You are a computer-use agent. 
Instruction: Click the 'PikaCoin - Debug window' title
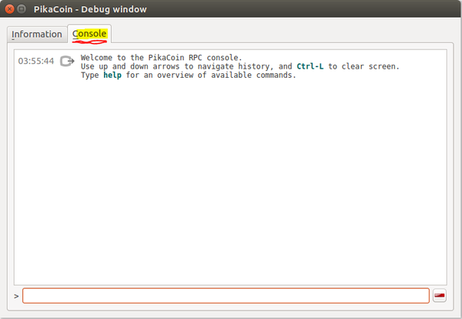point(90,9)
